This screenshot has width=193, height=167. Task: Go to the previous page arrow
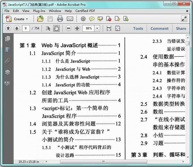[x=8, y=28]
